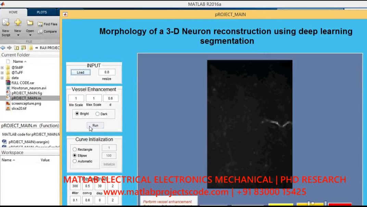Click the resize input field showing 0.8
Screen dimensions: 367x207
point(107,72)
